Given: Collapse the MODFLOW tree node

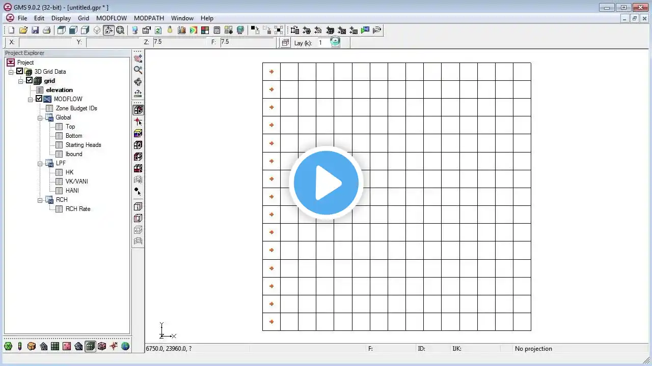Looking at the screenshot, I should [x=31, y=99].
